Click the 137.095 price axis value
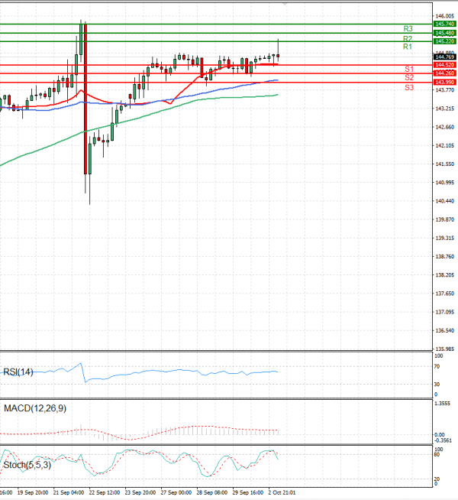Image resolution: width=458 pixels, height=500 pixels. 444,312
